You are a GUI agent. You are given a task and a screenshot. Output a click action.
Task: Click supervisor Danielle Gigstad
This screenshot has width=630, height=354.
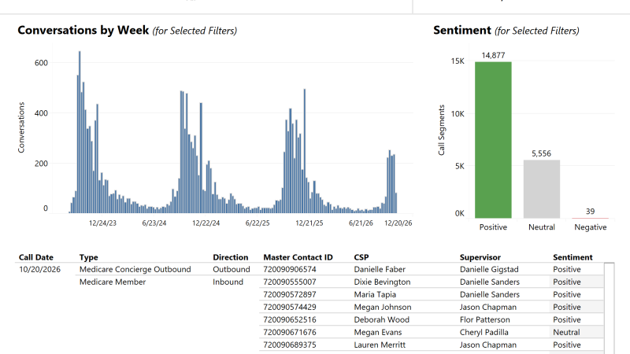[x=489, y=269]
